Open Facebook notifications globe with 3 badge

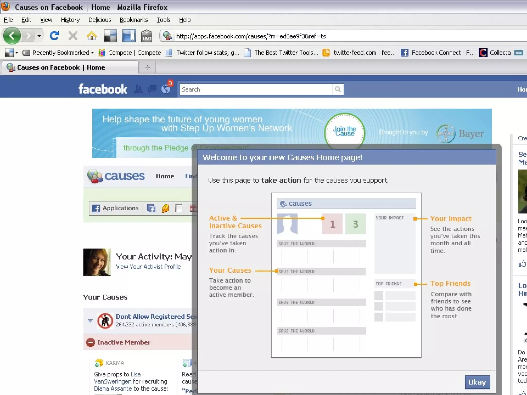[x=166, y=89]
